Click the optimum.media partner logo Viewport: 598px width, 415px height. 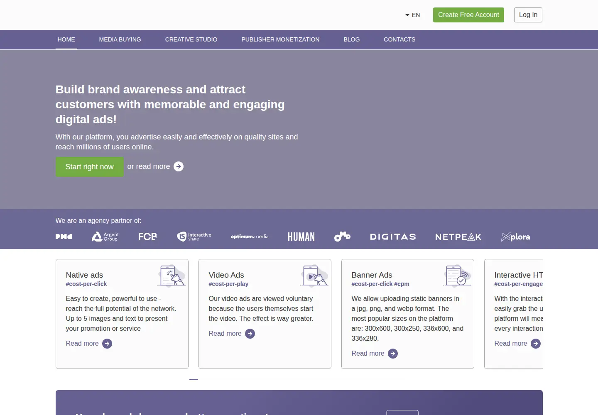click(x=250, y=237)
